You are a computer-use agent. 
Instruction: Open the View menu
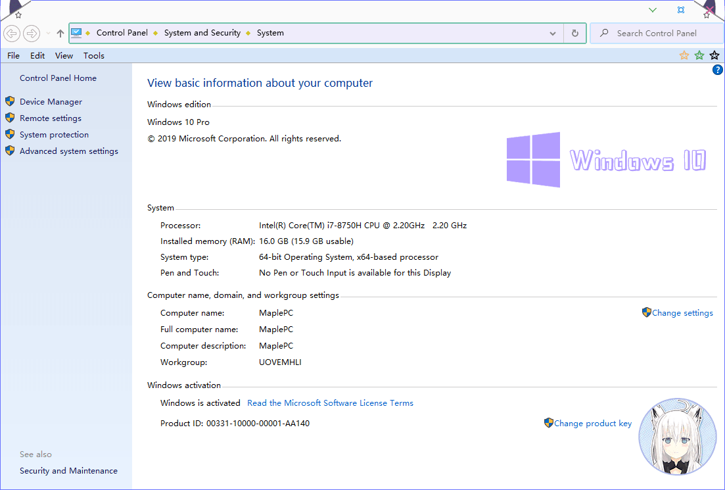pos(64,55)
